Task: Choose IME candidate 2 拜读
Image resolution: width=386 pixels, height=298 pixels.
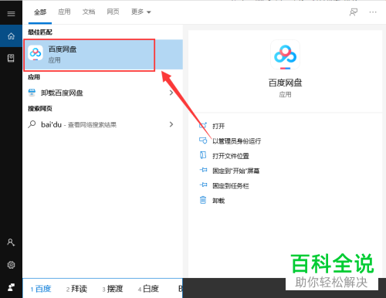Action: point(76,289)
